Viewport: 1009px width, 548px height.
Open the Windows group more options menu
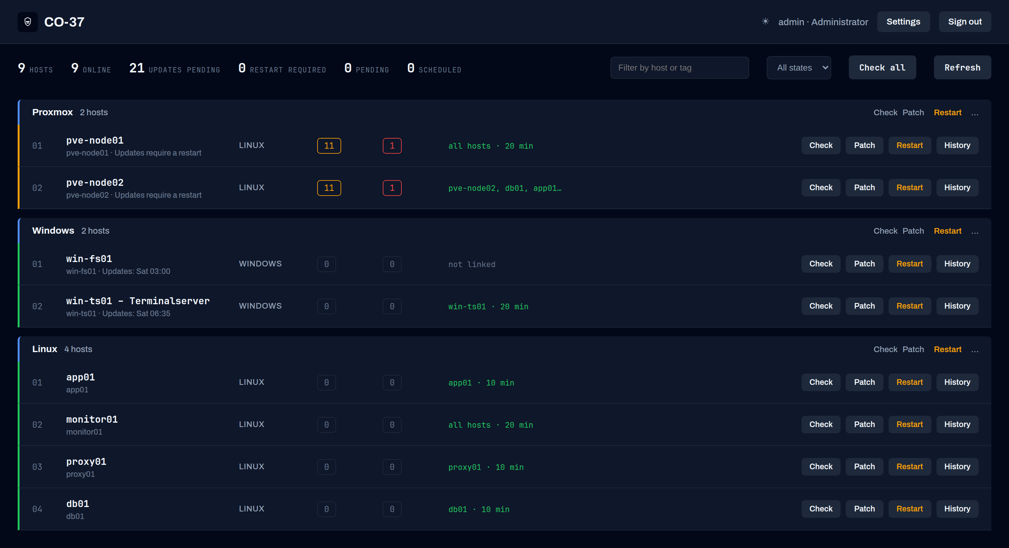tap(975, 231)
